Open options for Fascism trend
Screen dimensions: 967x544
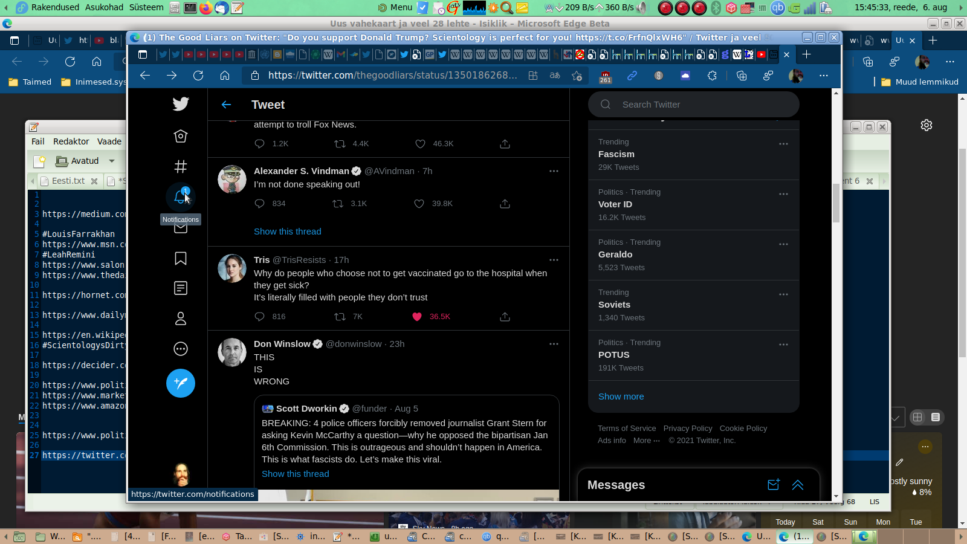point(783,144)
